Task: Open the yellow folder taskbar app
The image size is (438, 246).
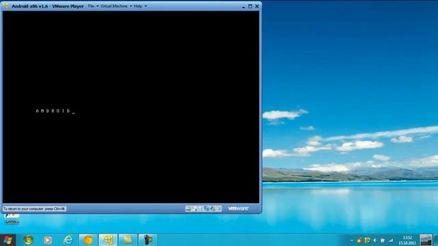Action: point(128,240)
